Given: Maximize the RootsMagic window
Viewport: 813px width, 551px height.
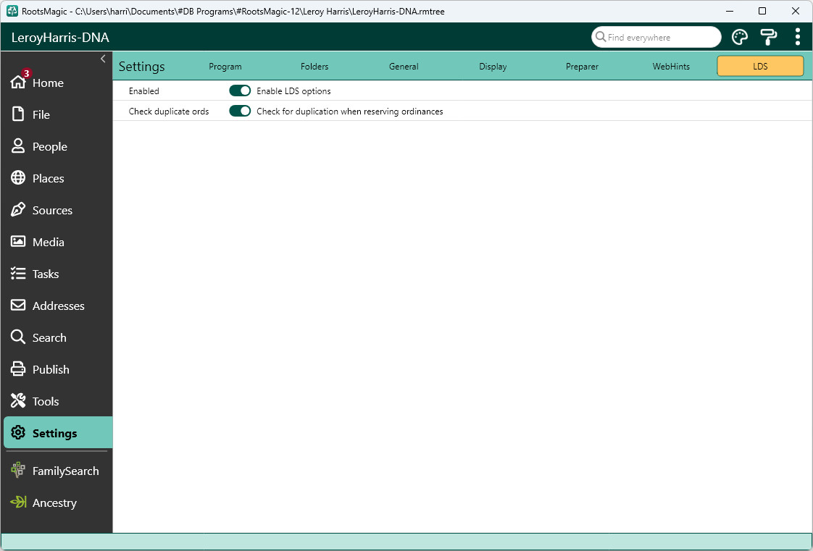Looking at the screenshot, I should click(762, 11).
